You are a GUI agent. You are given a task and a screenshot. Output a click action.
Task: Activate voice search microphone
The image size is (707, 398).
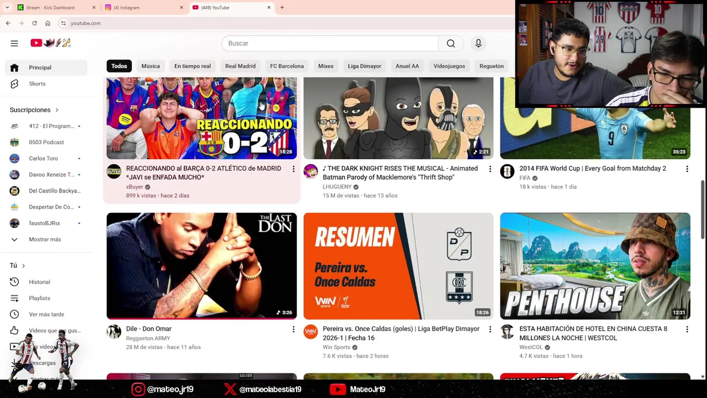(478, 44)
